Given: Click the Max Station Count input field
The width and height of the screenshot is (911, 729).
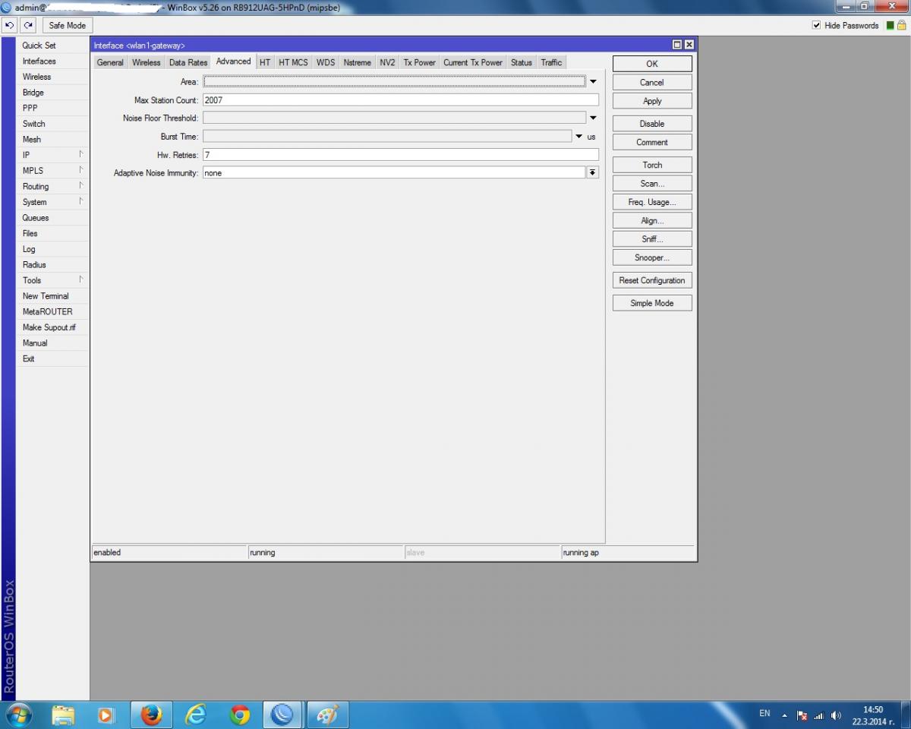Looking at the screenshot, I should click(400, 99).
